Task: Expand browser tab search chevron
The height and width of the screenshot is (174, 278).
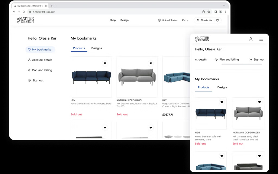Action: [x=224, y=6]
